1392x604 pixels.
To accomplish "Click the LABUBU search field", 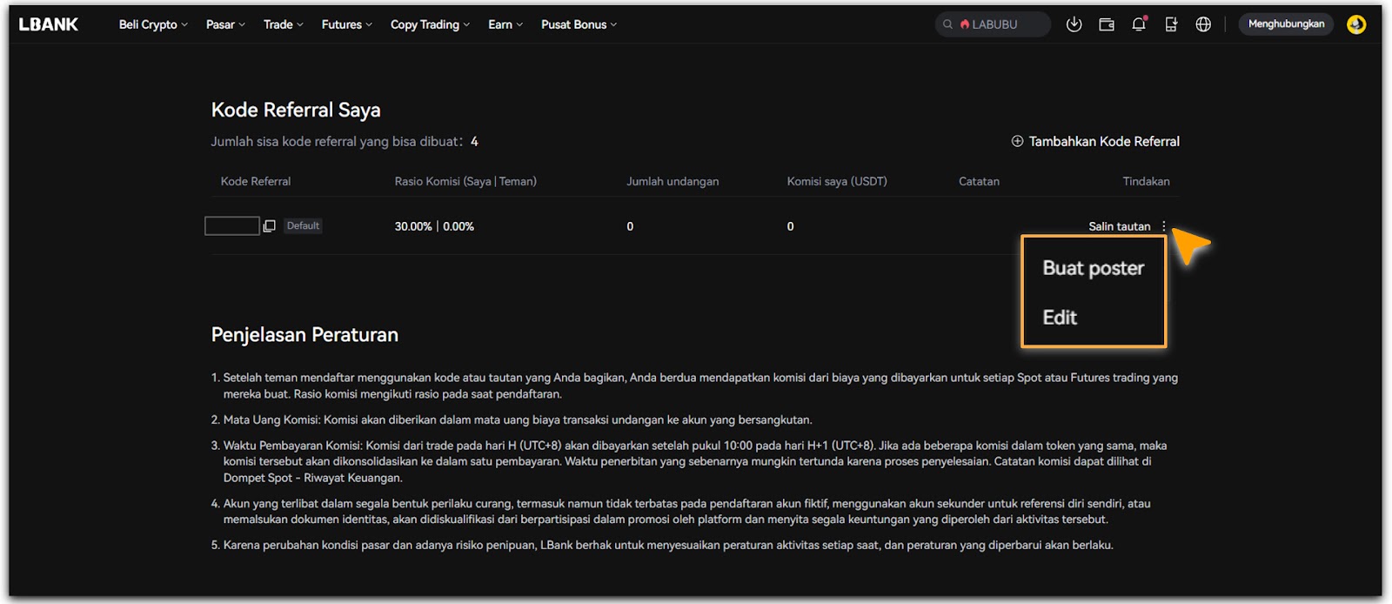I will click(x=994, y=24).
